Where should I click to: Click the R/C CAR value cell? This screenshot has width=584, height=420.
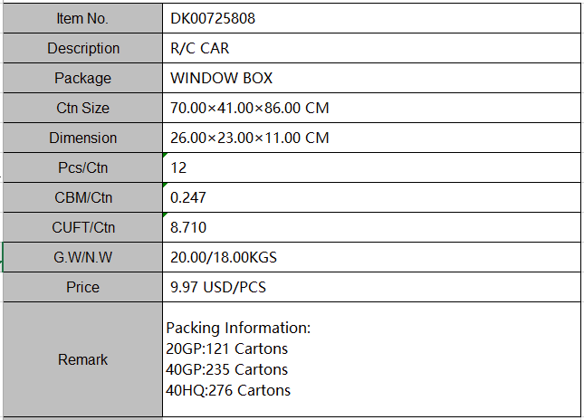[370, 48]
